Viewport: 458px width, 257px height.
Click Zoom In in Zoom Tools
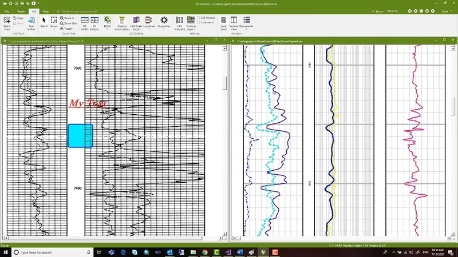[67, 18]
